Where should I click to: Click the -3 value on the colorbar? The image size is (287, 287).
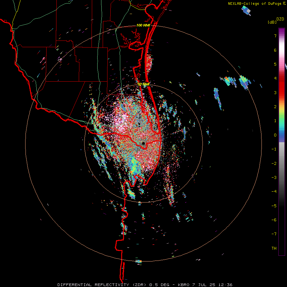274,178
